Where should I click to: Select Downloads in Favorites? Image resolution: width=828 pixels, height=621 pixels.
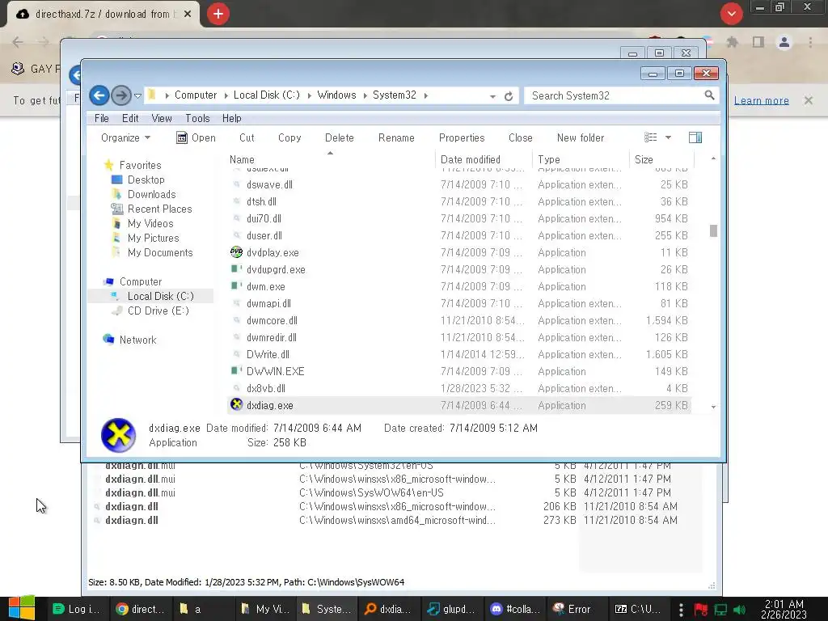coord(151,194)
